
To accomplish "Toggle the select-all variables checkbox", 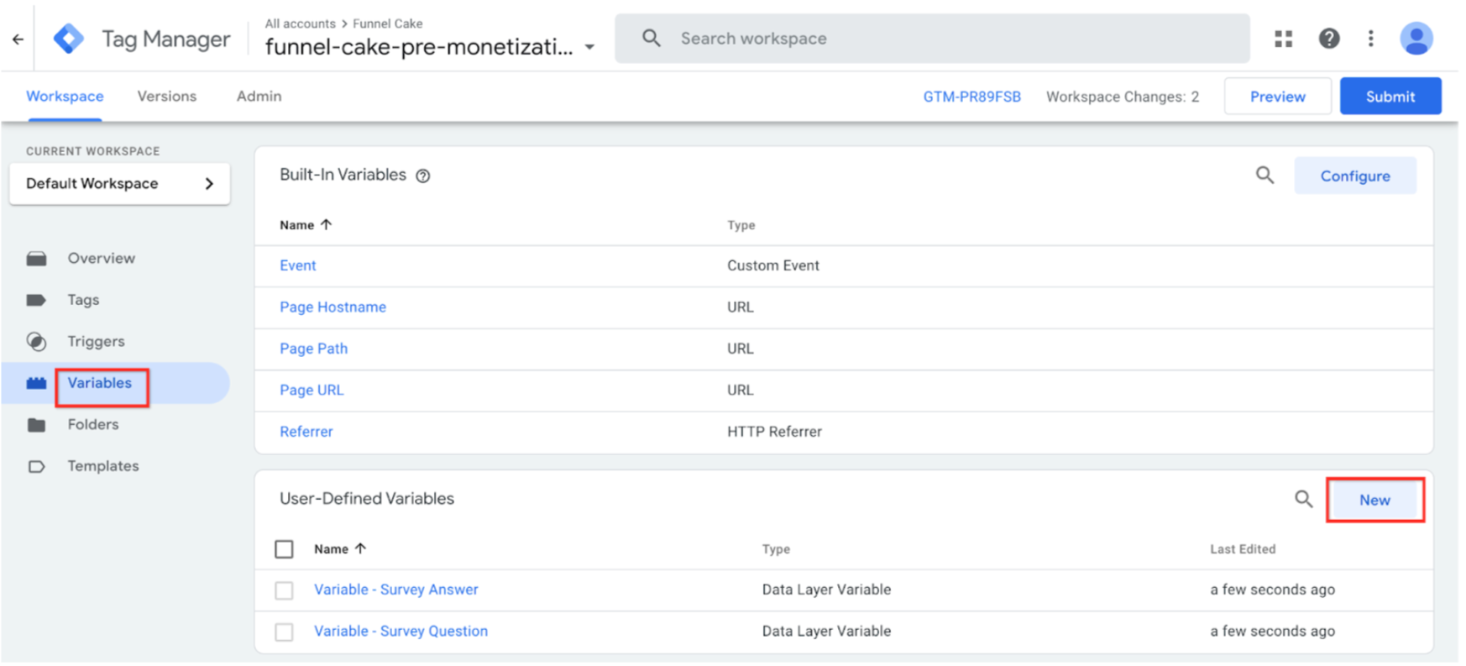I will pyautogui.click(x=285, y=549).
